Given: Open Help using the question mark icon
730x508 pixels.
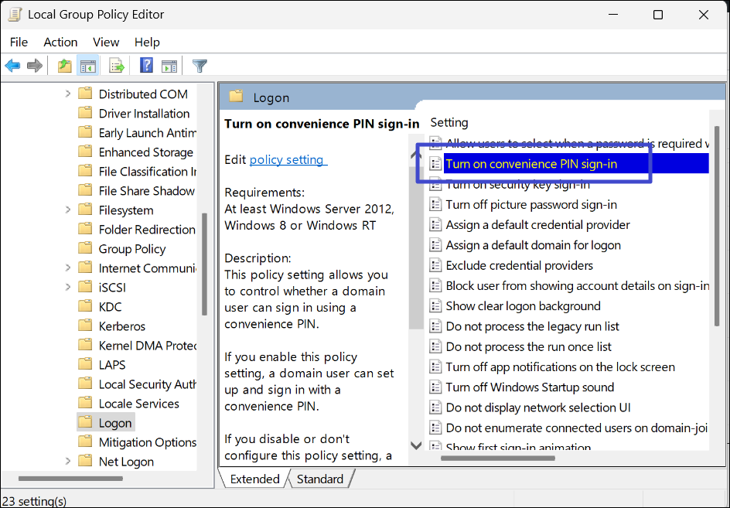Looking at the screenshot, I should click(146, 66).
